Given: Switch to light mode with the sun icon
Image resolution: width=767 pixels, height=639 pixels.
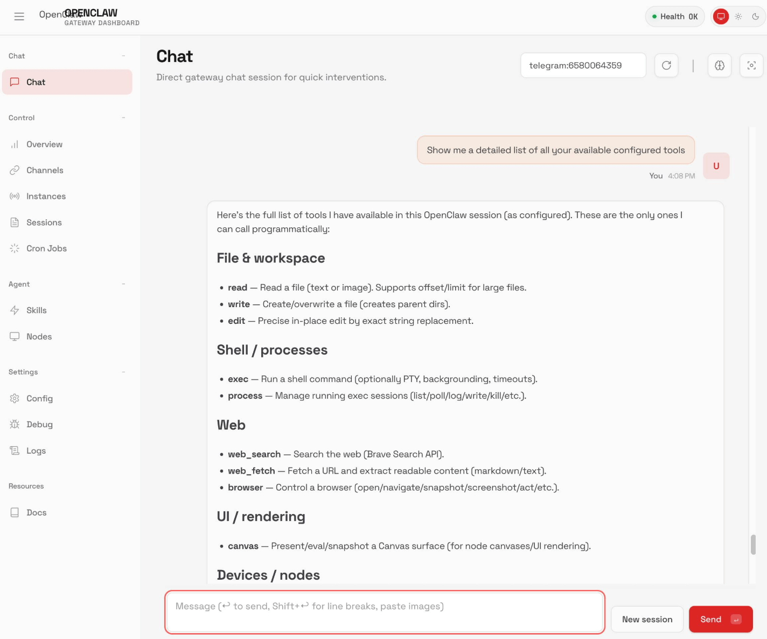Looking at the screenshot, I should (x=738, y=16).
